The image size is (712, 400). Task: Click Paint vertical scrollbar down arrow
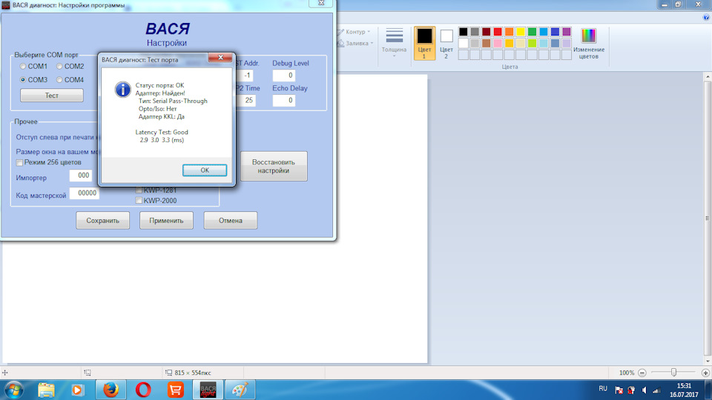tap(708, 361)
